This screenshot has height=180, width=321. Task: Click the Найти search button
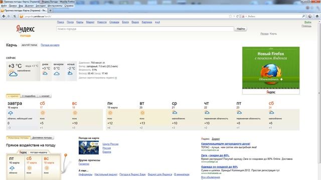(241, 29)
